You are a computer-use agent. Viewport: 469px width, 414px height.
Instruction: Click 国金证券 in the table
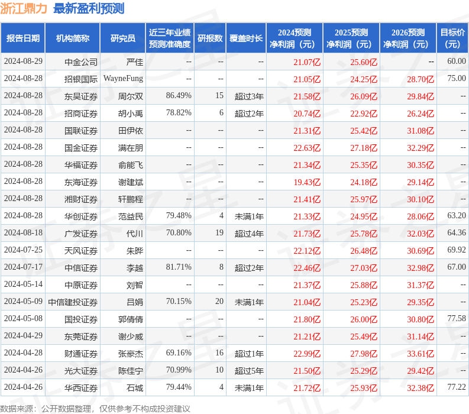point(81,148)
